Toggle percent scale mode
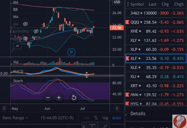This screenshot has height=128, width=187. (x=96, y=118)
